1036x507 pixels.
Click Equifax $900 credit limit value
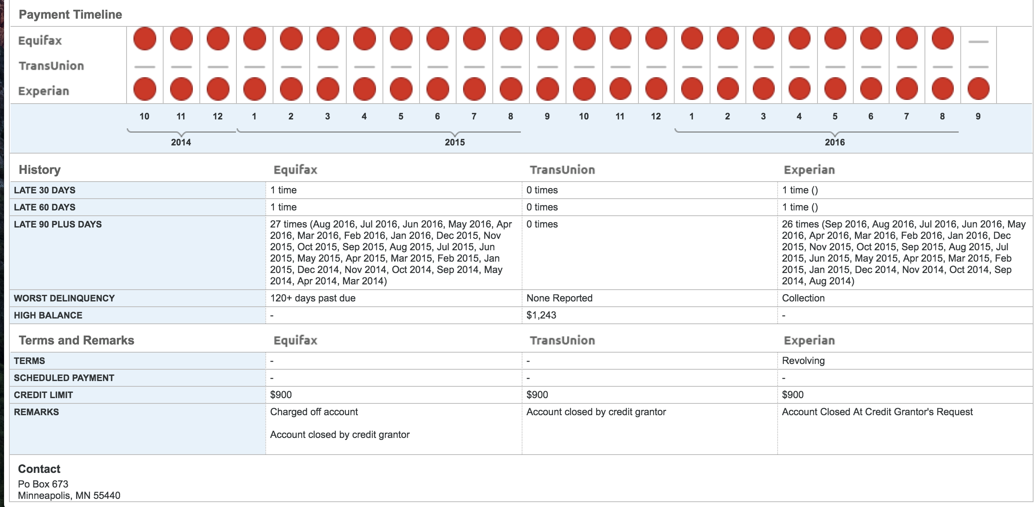click(x=281, y=395)
